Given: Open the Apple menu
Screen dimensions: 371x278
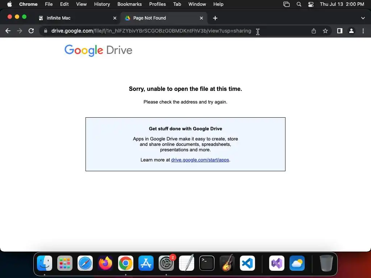Looking at the screenshot, I should pos(9,4).
